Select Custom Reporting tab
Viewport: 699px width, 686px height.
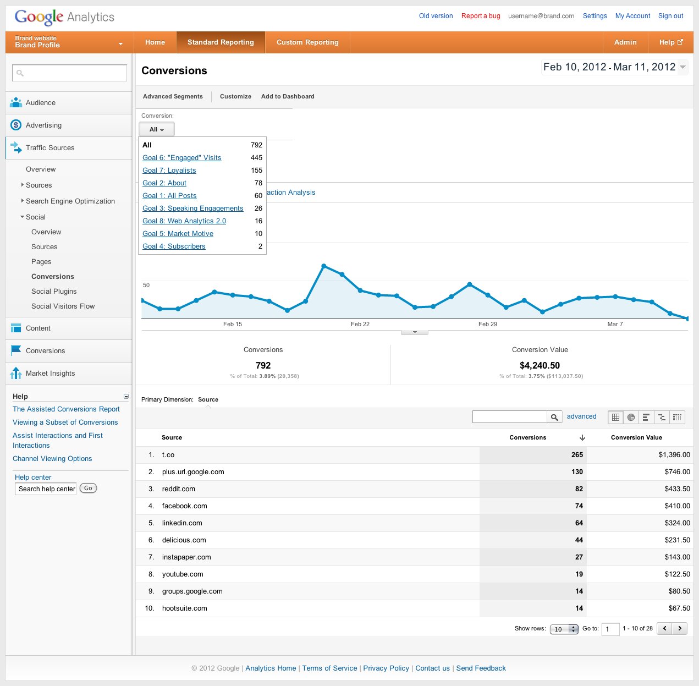coord(307,42)
